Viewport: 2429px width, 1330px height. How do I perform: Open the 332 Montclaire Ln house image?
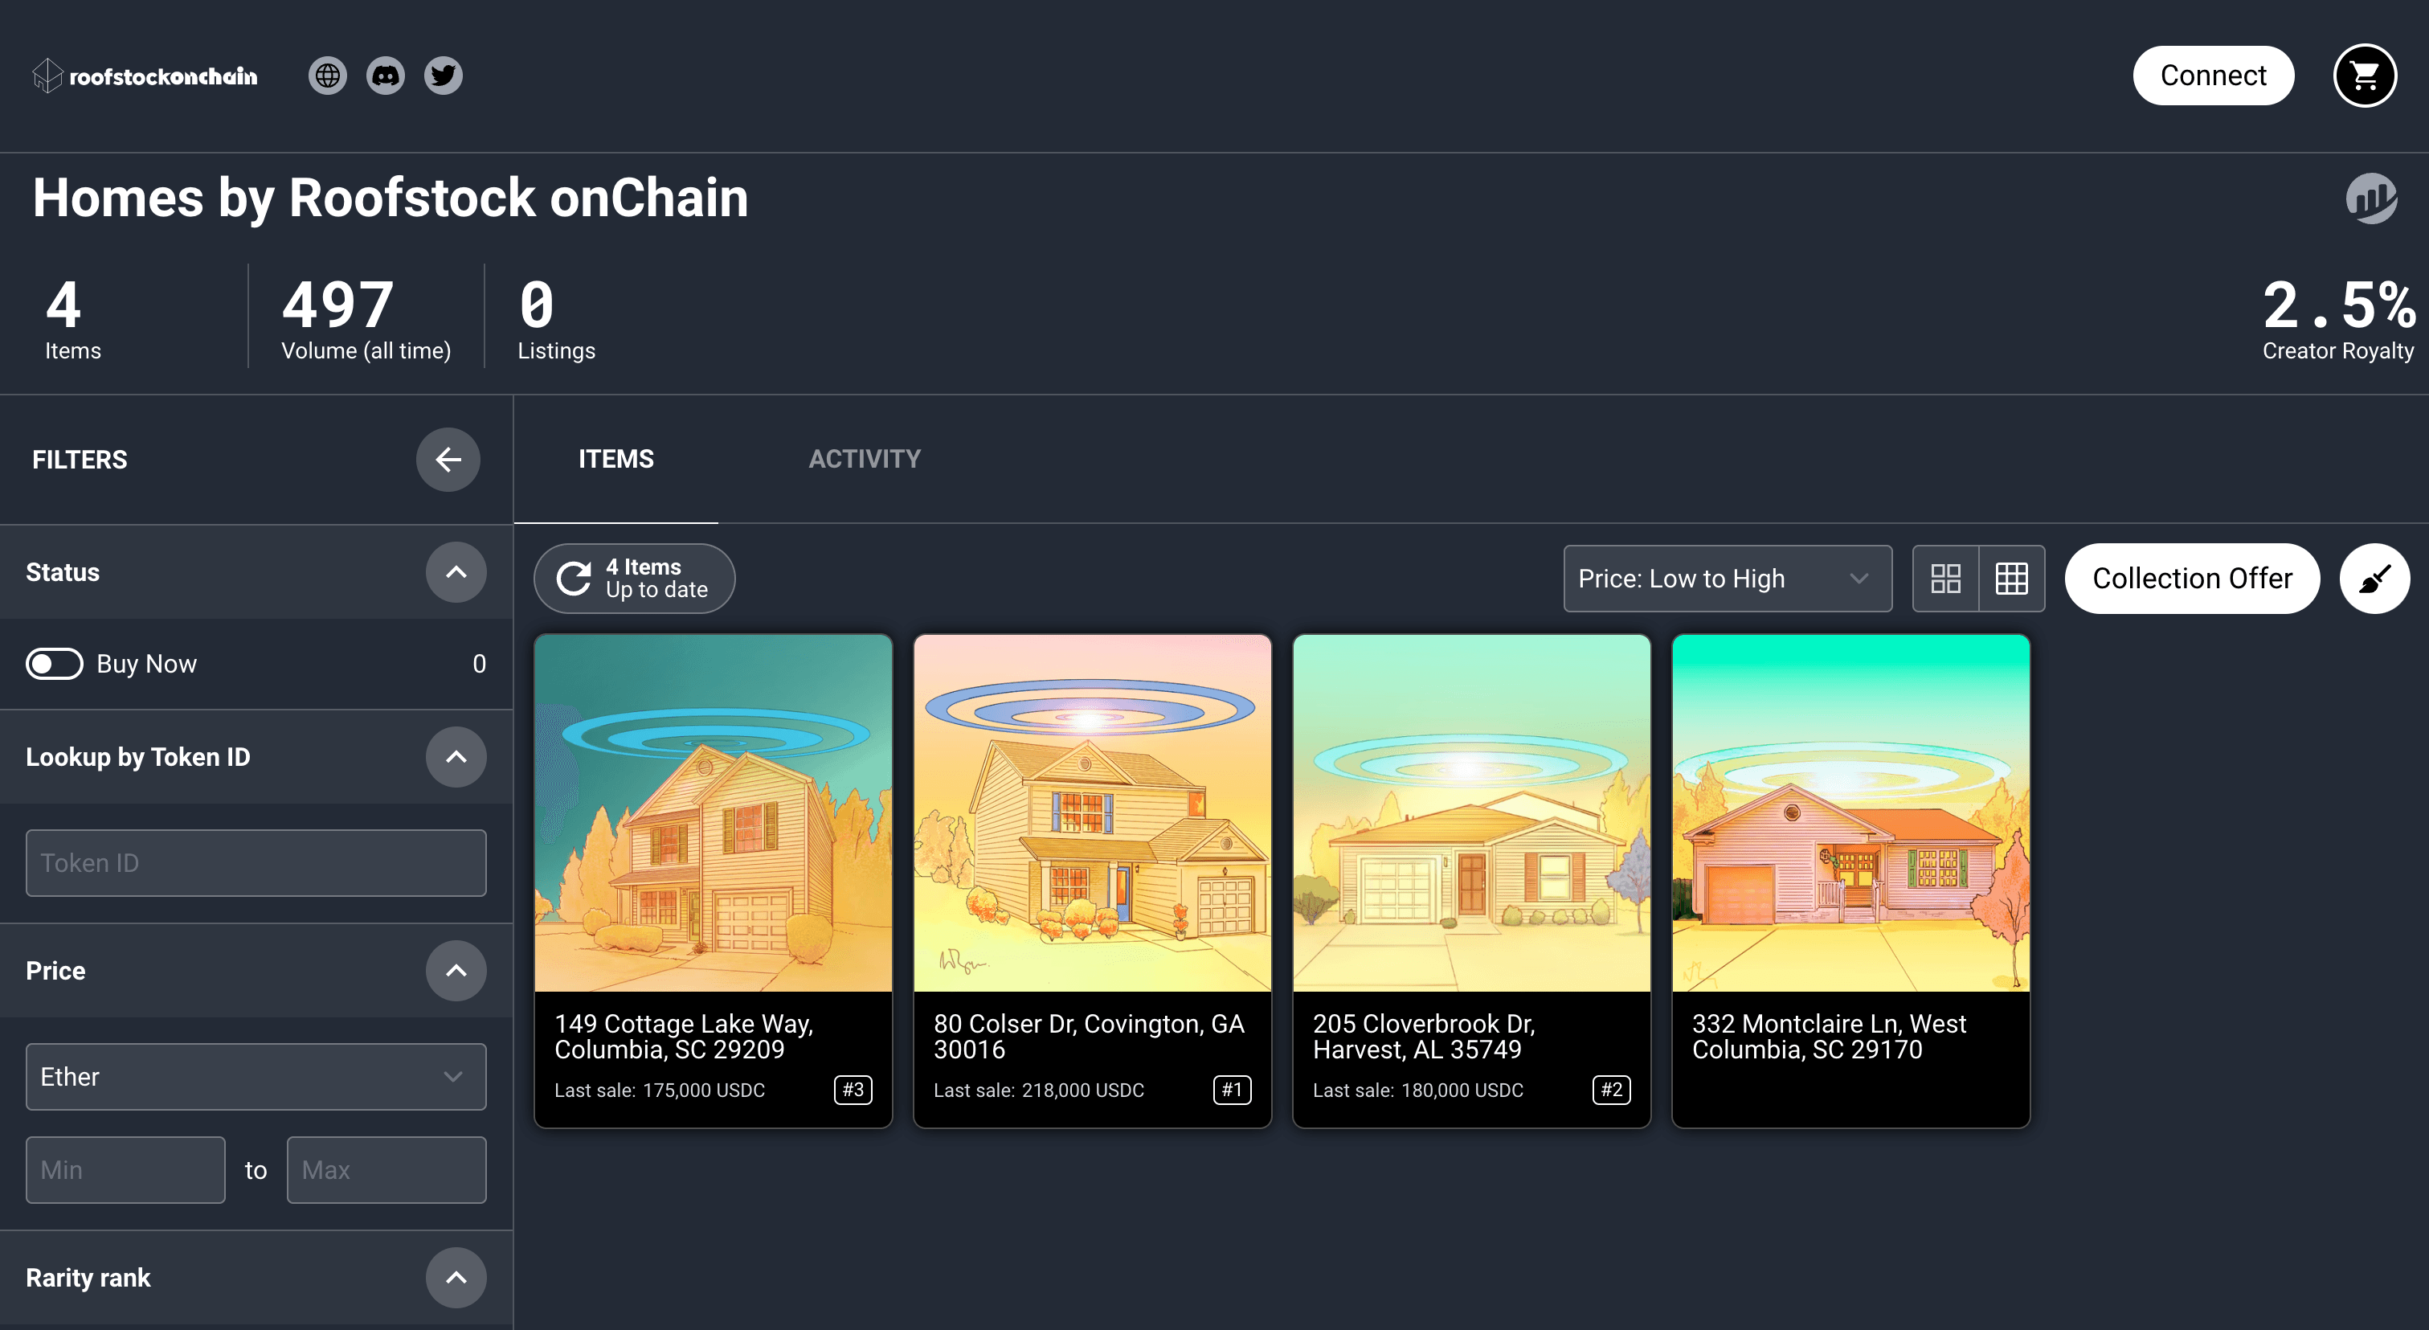[x=1850, y=813]
